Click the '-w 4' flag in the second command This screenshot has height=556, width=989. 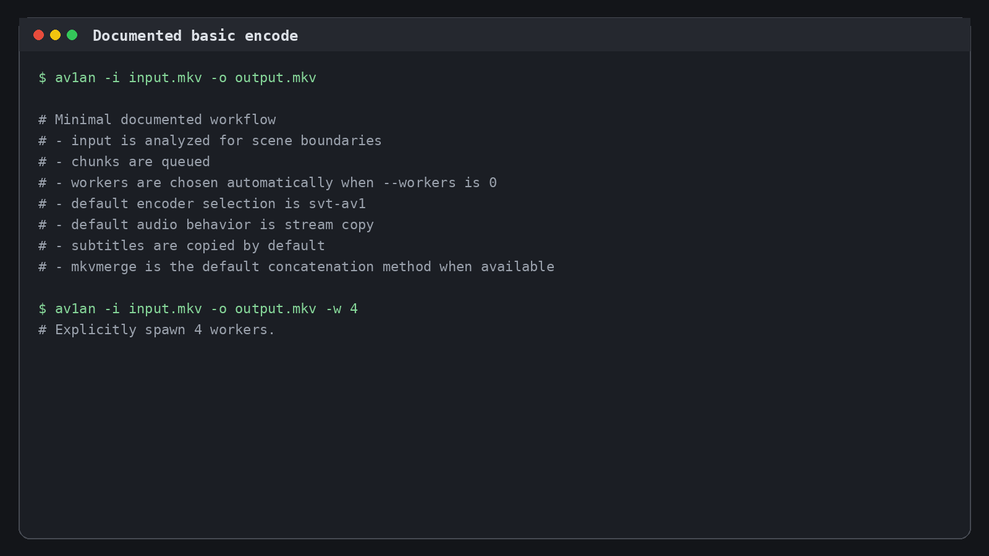coord(342,309)
